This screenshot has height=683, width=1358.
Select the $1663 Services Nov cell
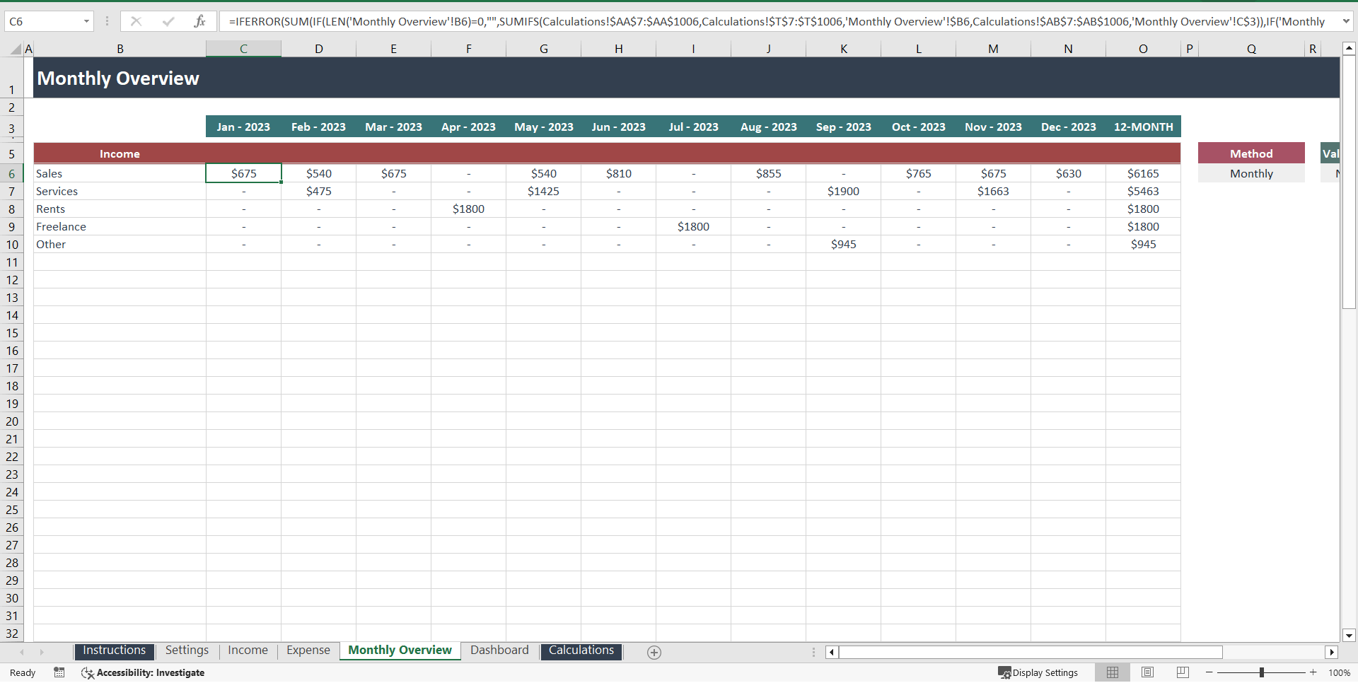993,191
